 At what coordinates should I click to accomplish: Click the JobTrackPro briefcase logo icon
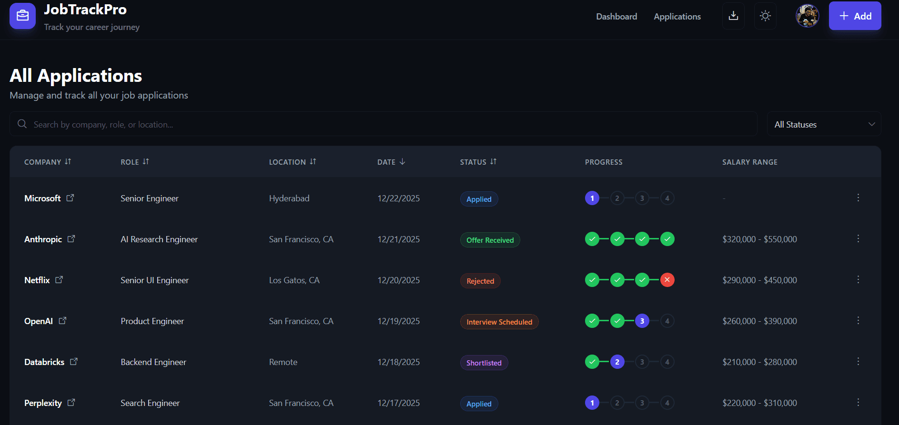[x=22, y=16]
